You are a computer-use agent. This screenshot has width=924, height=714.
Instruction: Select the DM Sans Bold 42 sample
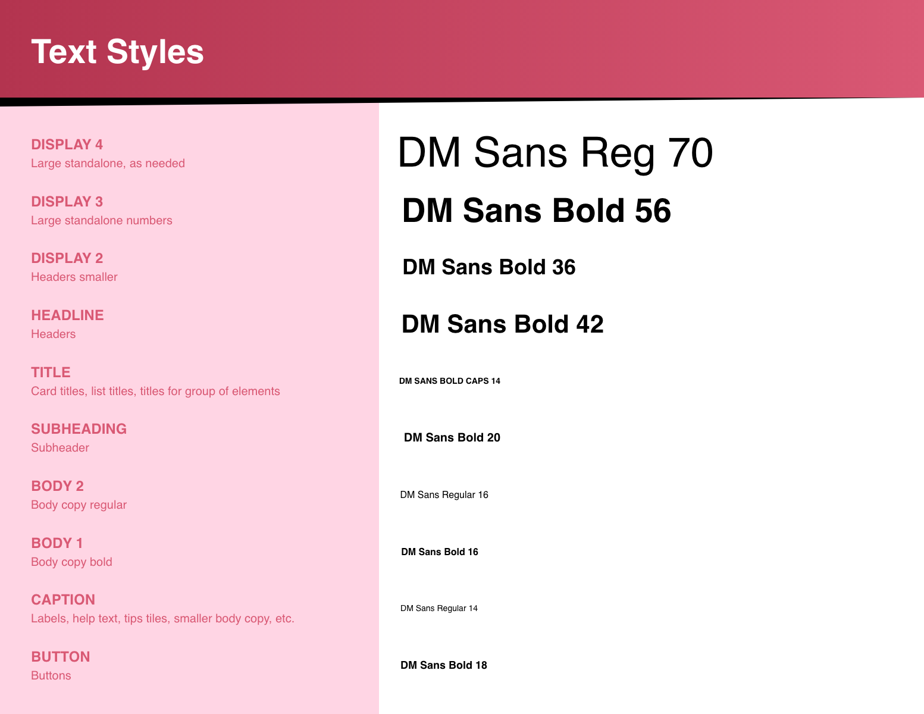(503, 324)
